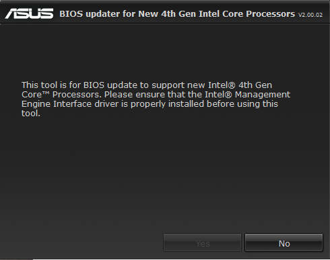The image size is (330, 260).
Task: Click "4th Gen" in the message body
Action: point(255,85)
